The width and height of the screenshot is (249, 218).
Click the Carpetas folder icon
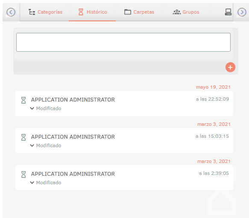pyautogui.click(x=128, y=12)
